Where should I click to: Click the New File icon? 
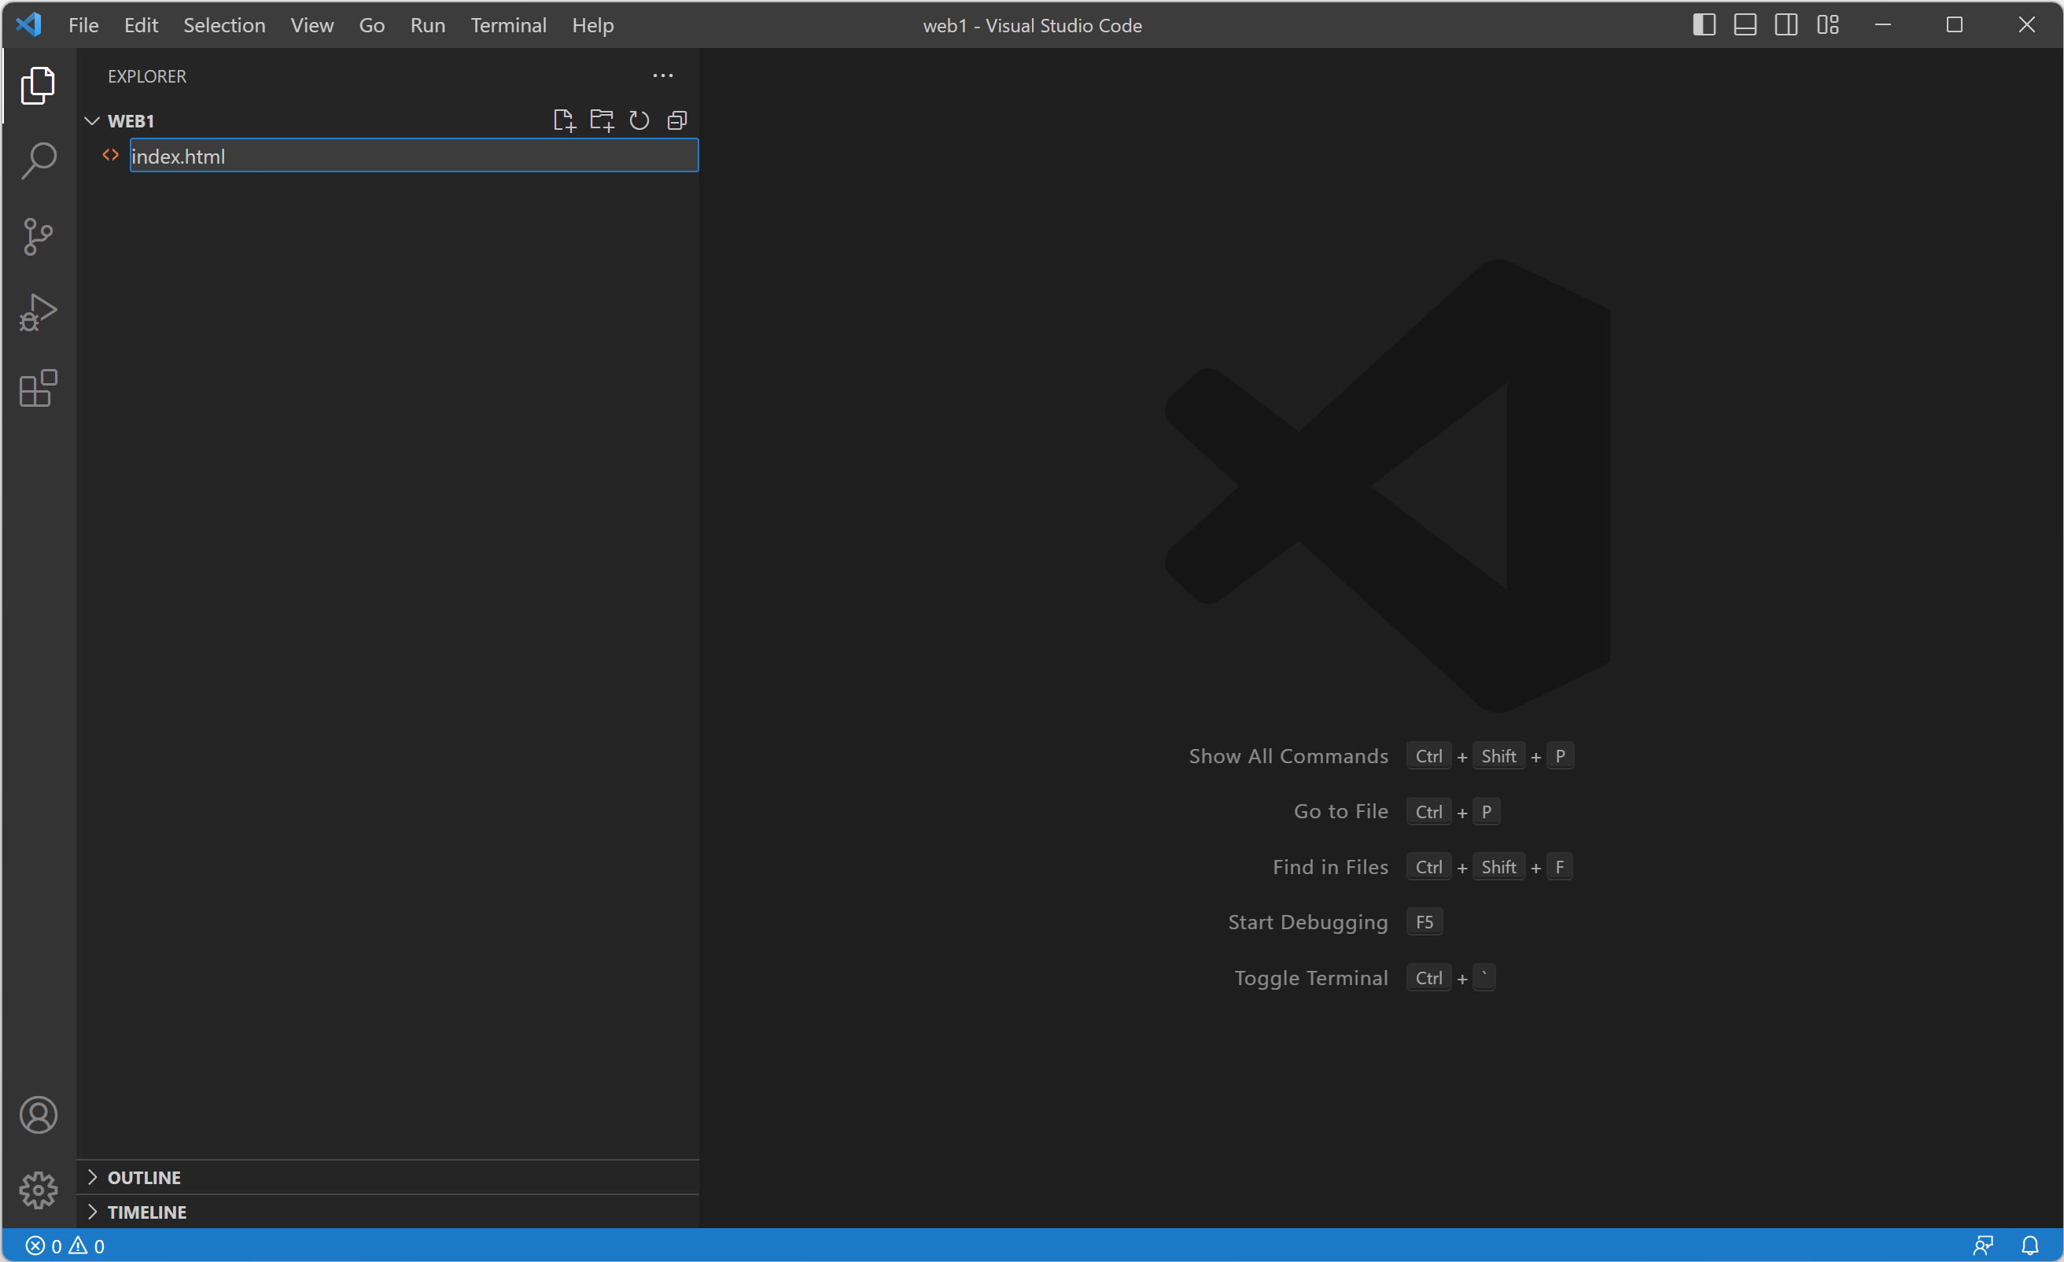[564, 120]
